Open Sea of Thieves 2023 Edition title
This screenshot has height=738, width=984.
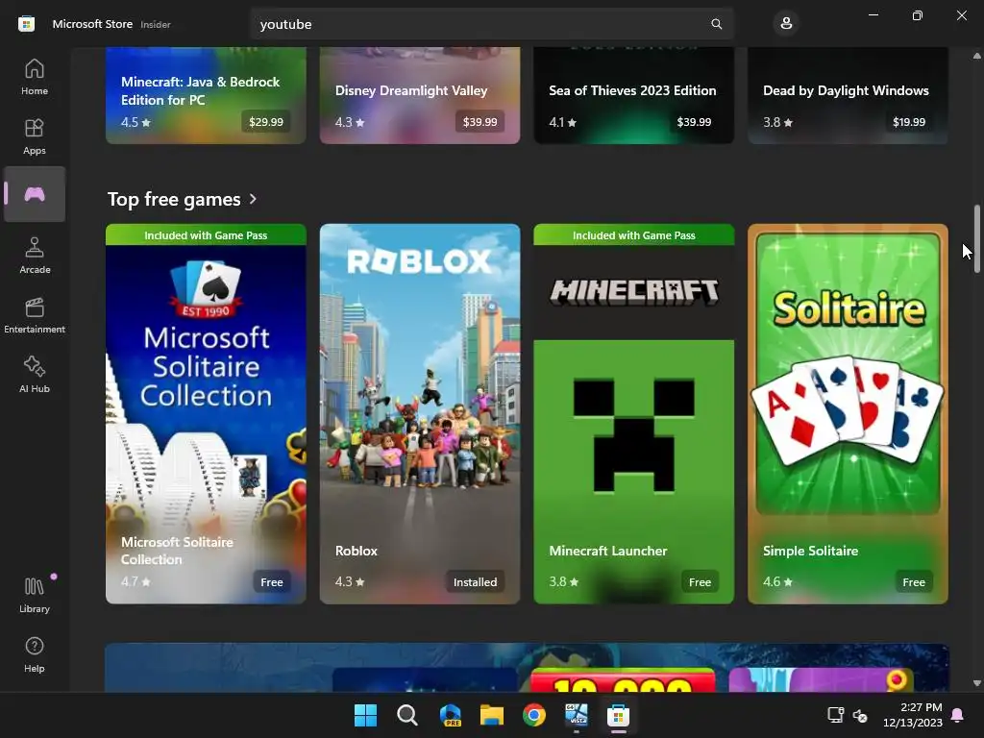[632, 90]
